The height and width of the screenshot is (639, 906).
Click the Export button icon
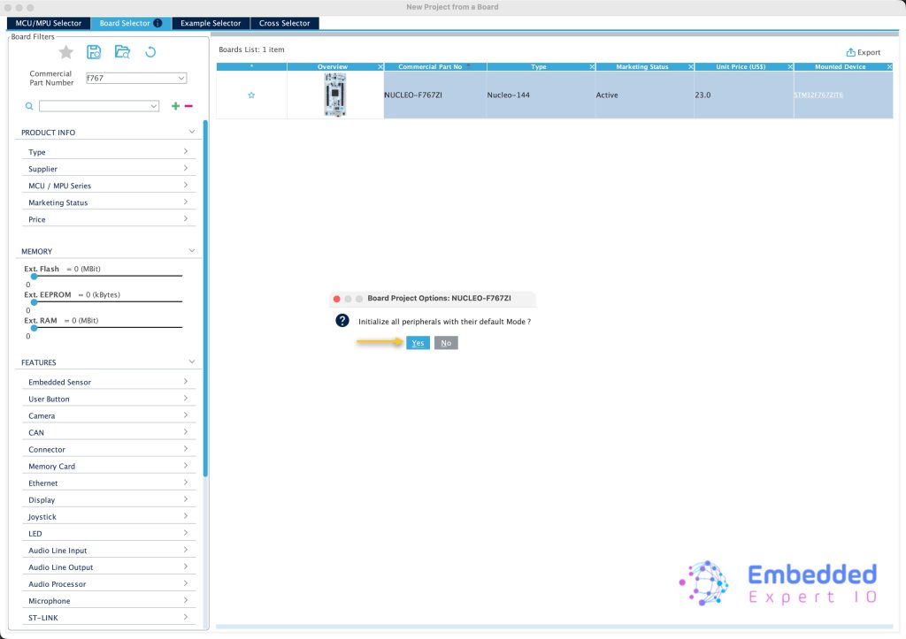pos(851,52)
